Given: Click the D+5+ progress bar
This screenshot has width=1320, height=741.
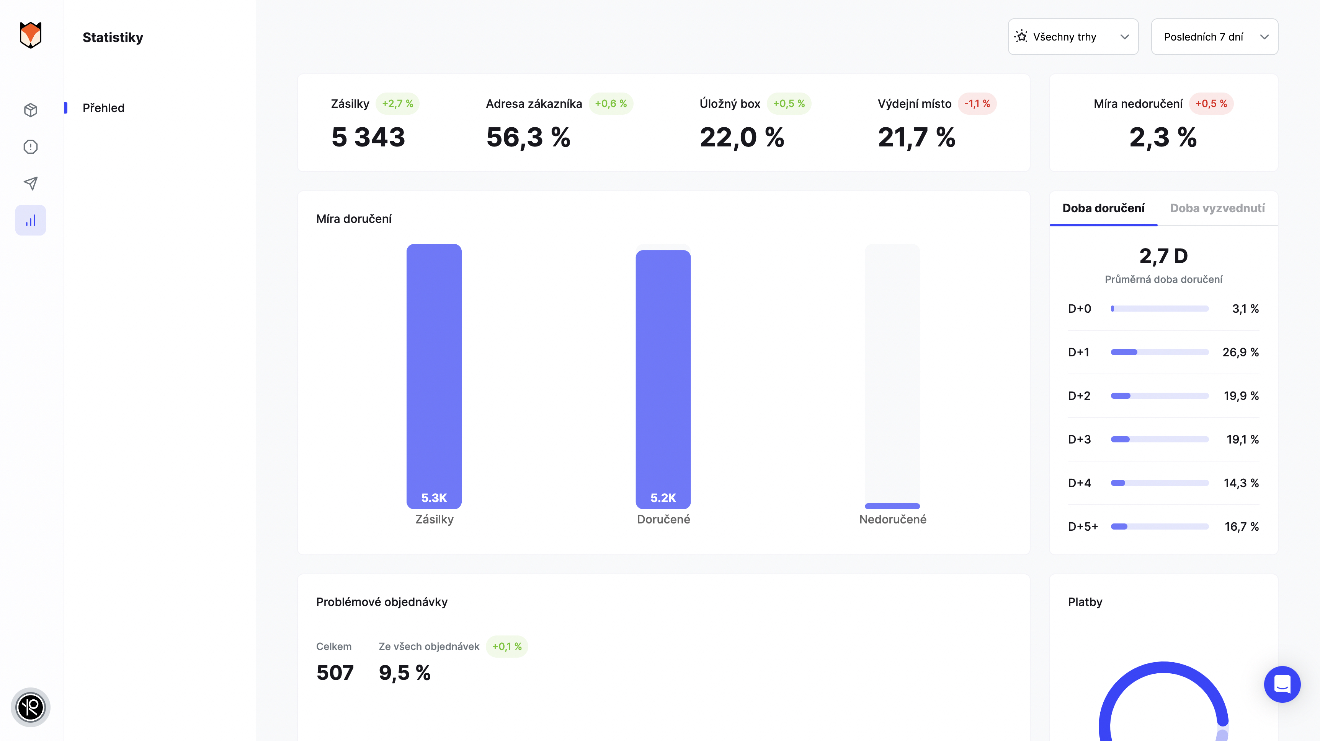Looking at the screenshot, I should 1160,526.
